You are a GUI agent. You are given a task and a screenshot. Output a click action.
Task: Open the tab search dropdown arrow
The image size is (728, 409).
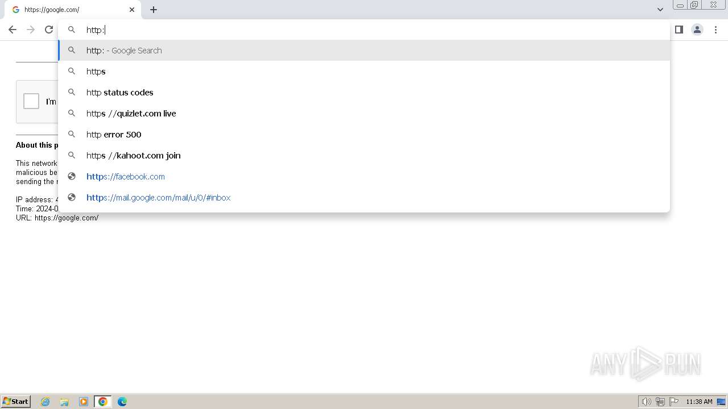coord(660,10)
